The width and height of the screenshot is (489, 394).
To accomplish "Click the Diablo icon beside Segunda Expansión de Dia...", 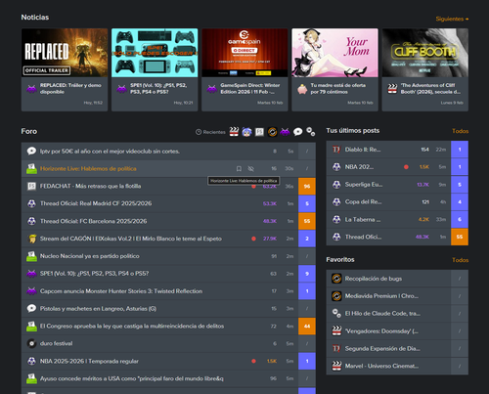I will pyautogui.click(x=336, y=348).
